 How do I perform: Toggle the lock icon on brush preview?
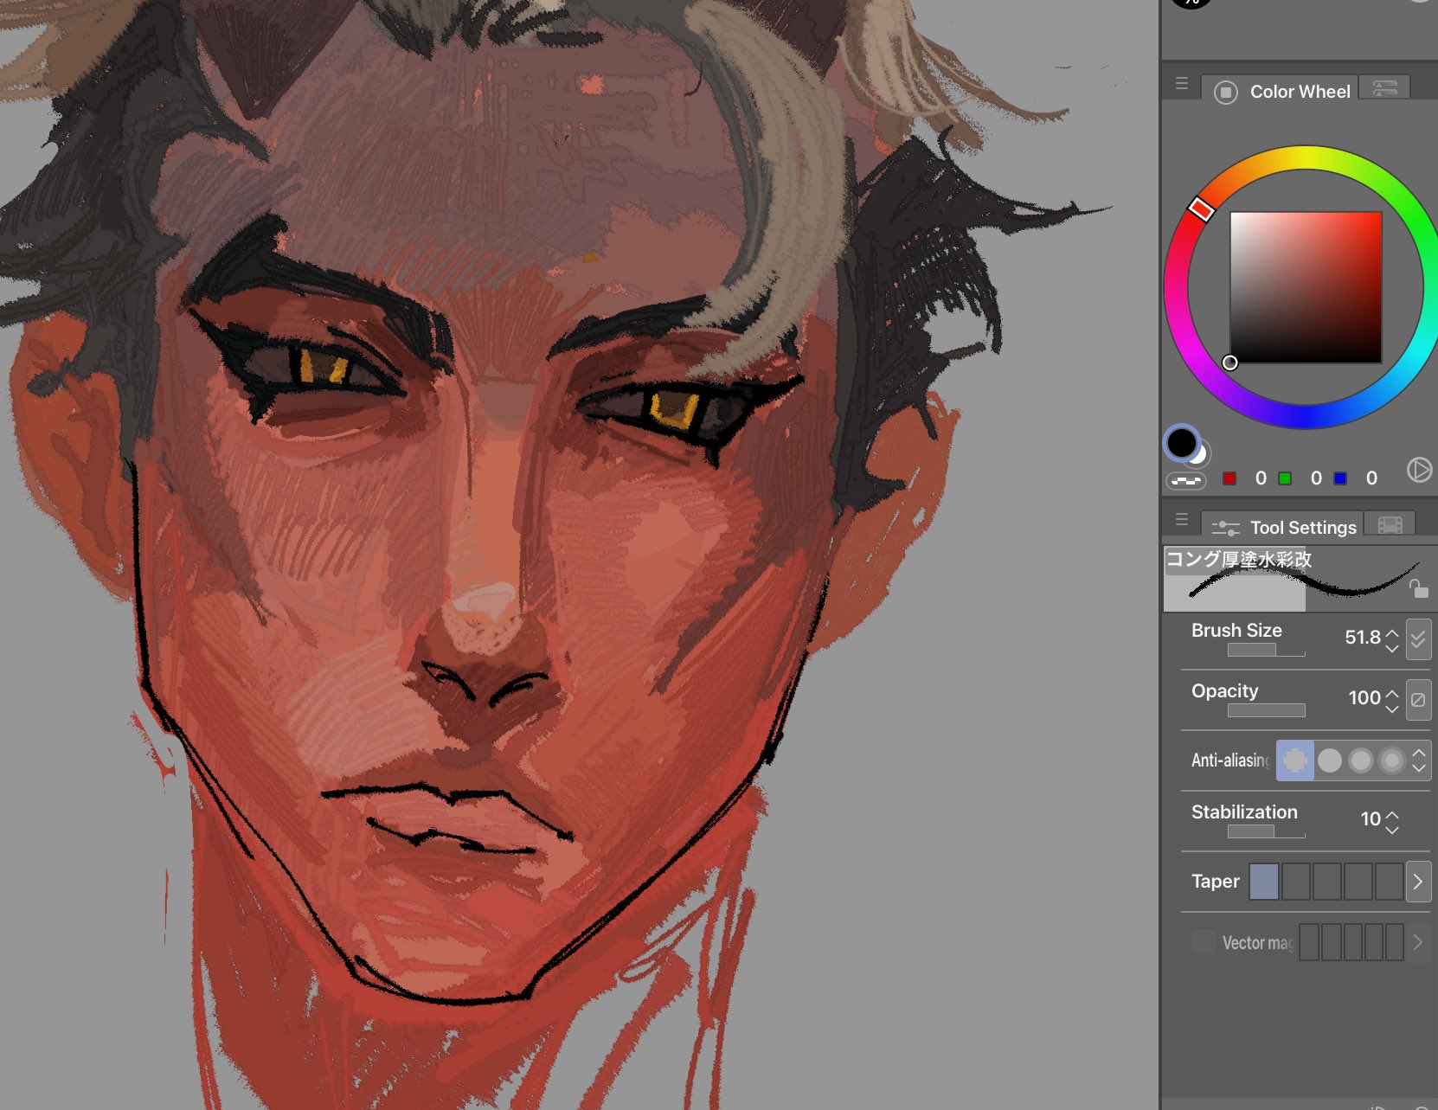(x=1419, y=589)
